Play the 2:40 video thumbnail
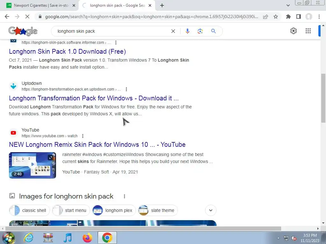Image resolution: width=326 pixels, height=244 pixels. 32,165
